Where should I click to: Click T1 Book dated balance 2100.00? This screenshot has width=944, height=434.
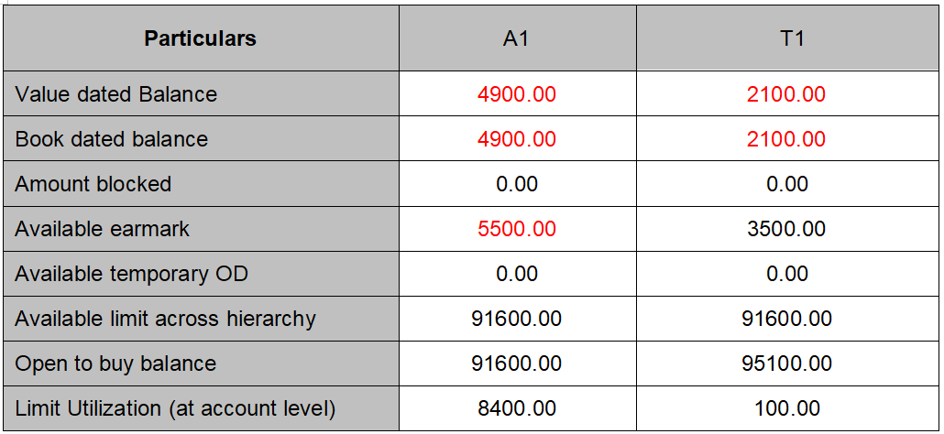click(x=786, y=139)
